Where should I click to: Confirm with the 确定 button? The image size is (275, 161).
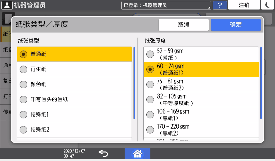click(236, 25)
